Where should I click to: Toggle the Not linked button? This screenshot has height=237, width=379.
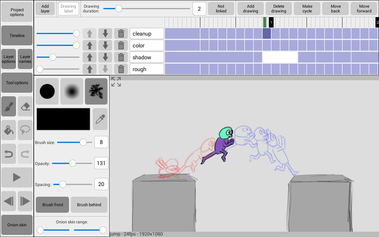(221, 9)
